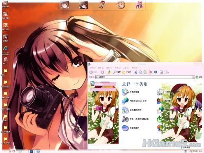Screen dimensions: 204x153
Task: Open Printers and Other Hardware icon
Action: click(x=160, y=92)
